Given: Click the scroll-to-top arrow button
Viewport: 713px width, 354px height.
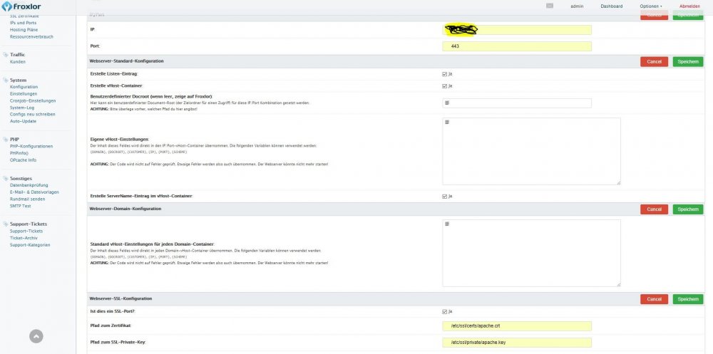Looking at the screenshot, I should [x=36, y=336].
